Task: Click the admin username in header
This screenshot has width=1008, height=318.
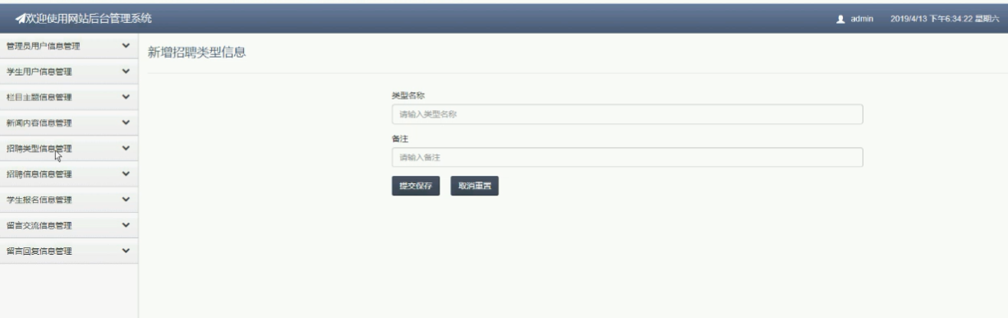Action: [861, 19]
